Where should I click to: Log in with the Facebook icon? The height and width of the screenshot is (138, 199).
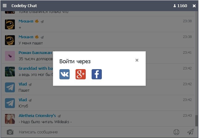tap(97, 74)
